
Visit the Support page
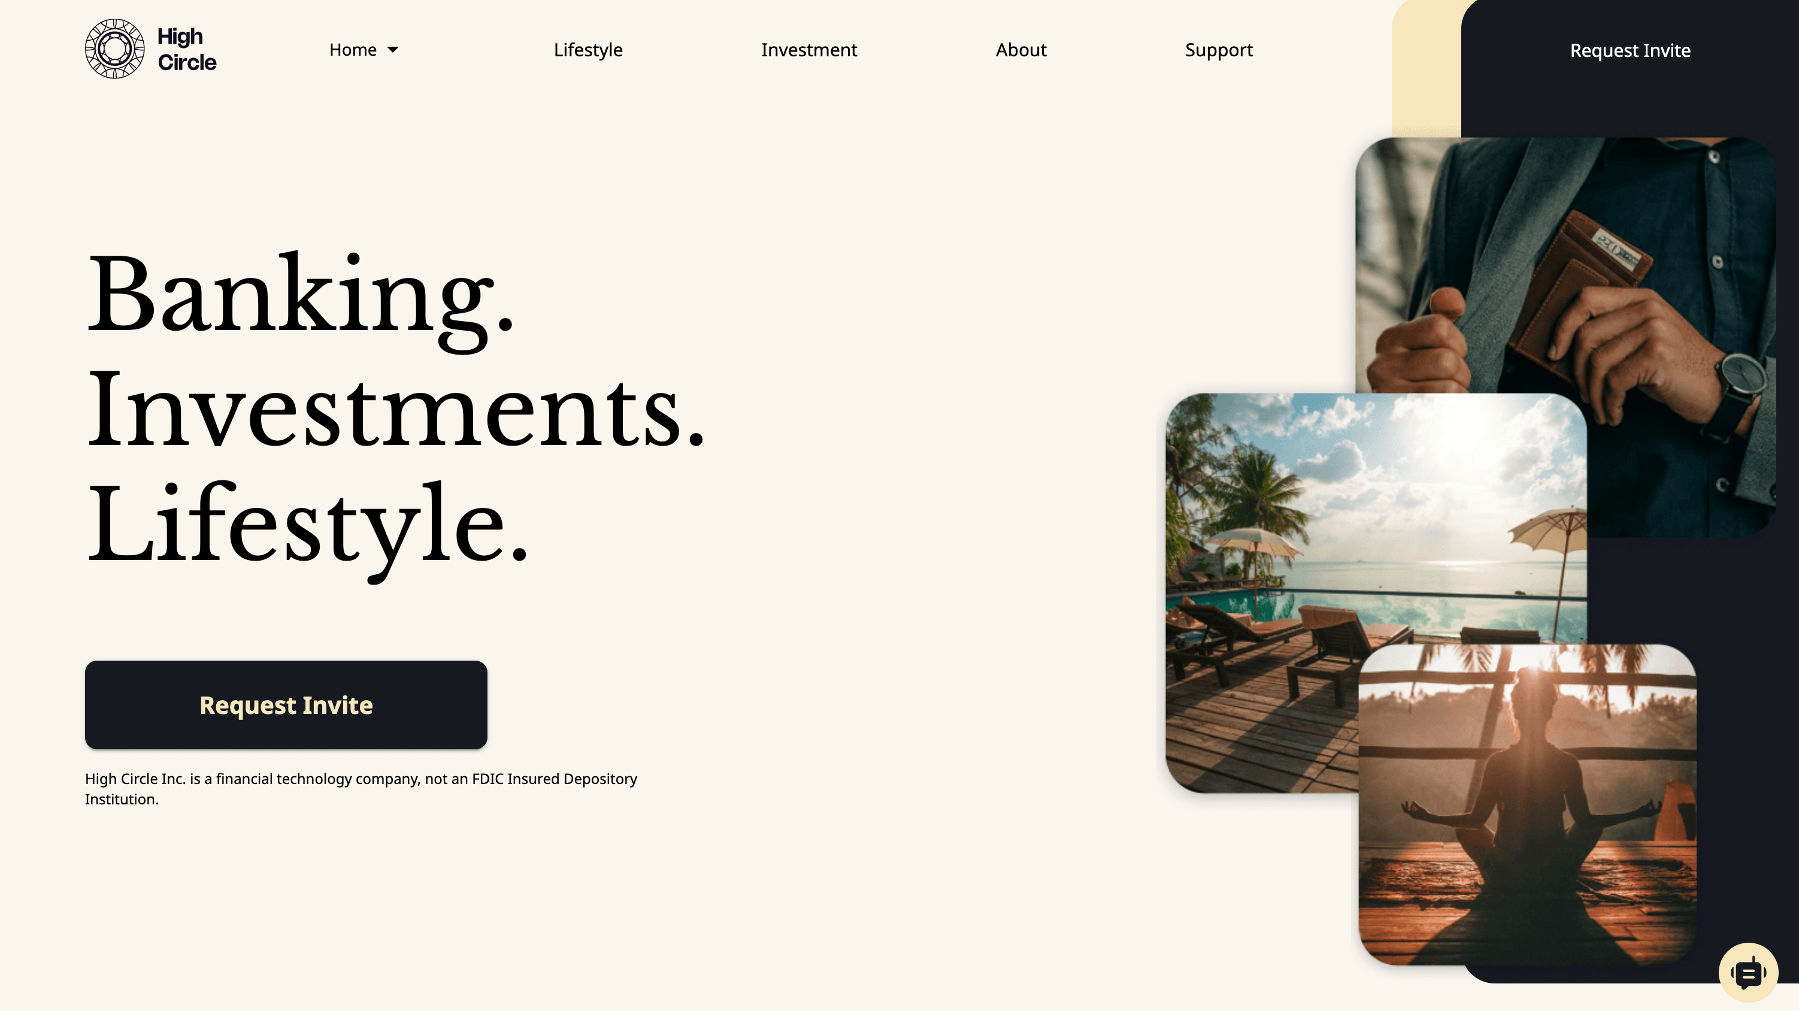1219,50
